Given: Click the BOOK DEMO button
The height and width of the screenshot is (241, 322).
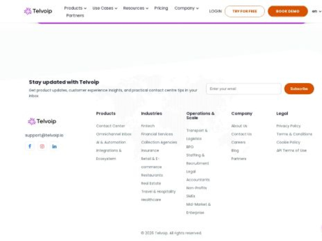Looking at the screenshot, I should [288, 11].
